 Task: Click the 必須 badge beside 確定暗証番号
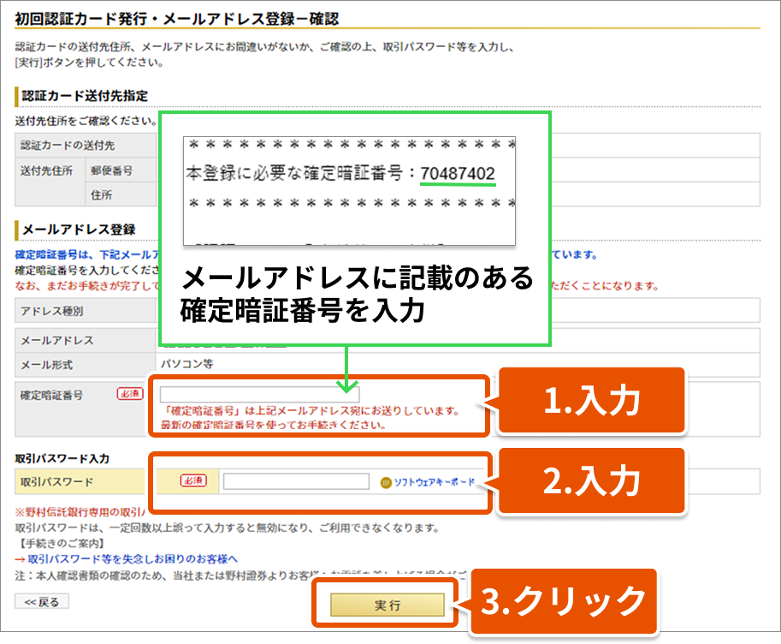tap(129, 394)
